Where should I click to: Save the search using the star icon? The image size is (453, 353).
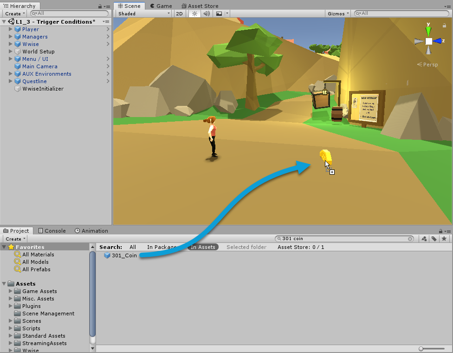pyautogui.click(x=444, y=239)
